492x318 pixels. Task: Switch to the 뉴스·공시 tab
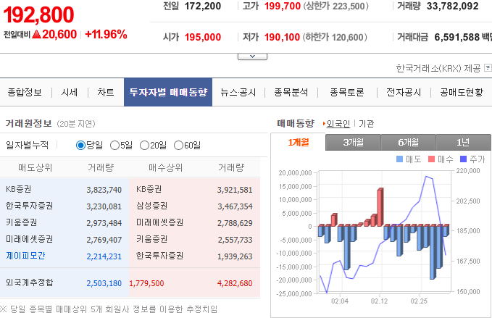238,93
